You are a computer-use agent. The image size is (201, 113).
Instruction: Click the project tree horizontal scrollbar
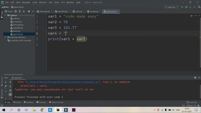(x=13, y=75)
